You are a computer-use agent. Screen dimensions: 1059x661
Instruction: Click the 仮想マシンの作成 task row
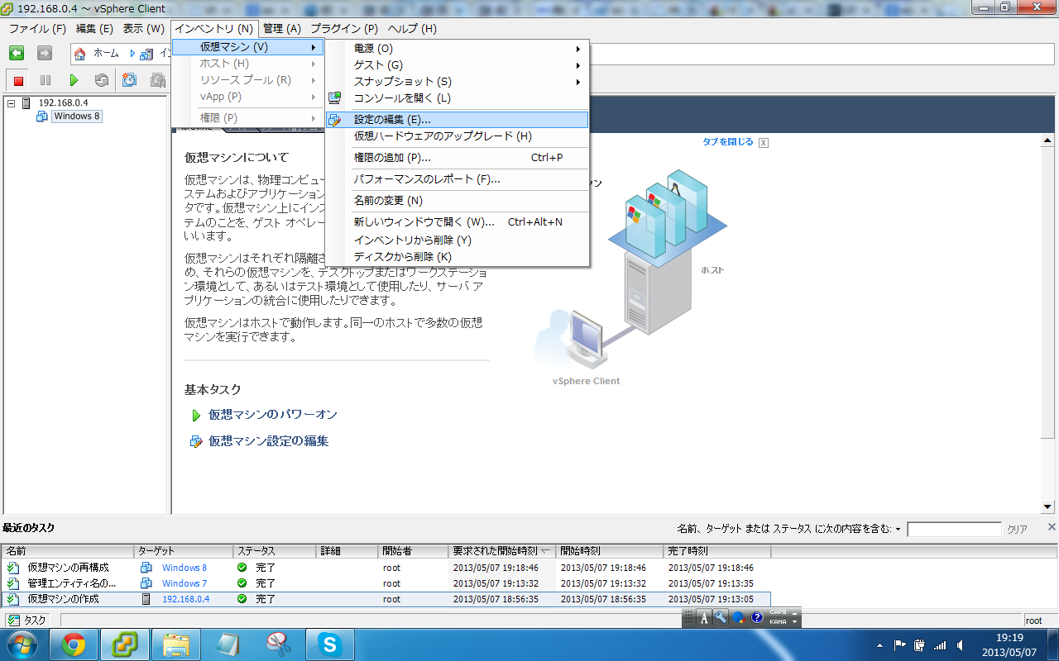tap(386, 599)
